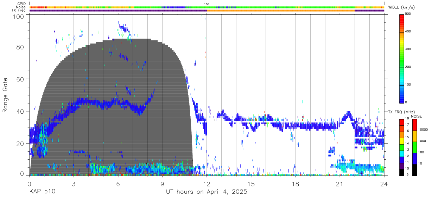This screenshot has width=432, height=199.
Task: Click the '9' tick on TX FRQ legend
Action: tap(407, 174)
